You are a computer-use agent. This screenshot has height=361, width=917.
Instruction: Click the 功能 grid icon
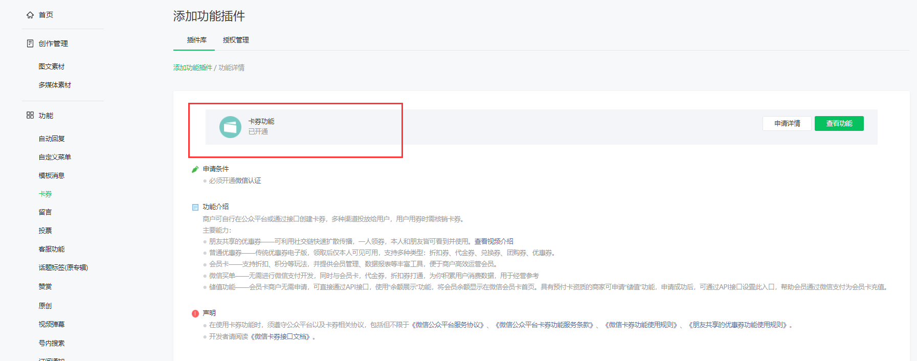30,116
